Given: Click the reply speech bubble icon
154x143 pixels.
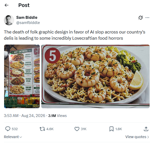Looking at the screenshot, I should pyautogui.click(x=8, y=129).
